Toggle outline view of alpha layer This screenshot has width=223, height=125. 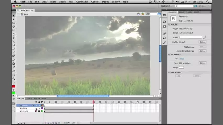[x=42, y=108]
